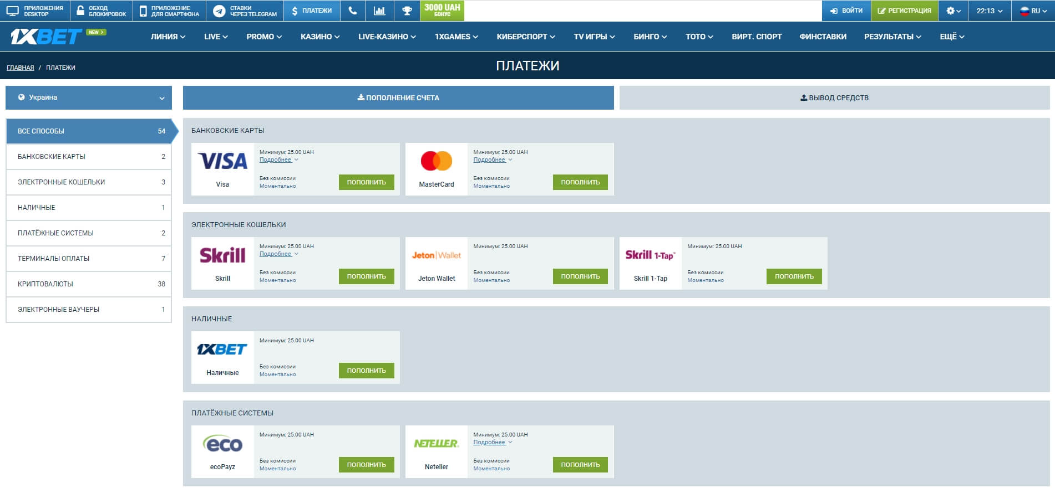Screen dimensions: 1055x493
Task: Open the Украина country dropdown
Action: 89,97
